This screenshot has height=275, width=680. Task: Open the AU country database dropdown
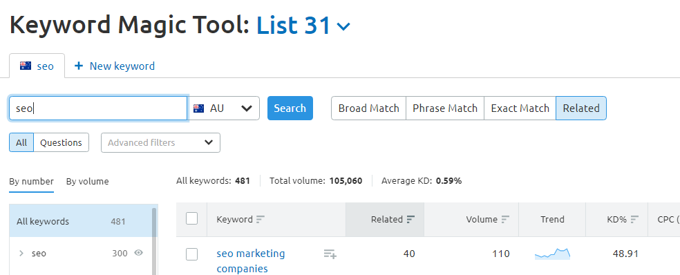coord(224,108)
